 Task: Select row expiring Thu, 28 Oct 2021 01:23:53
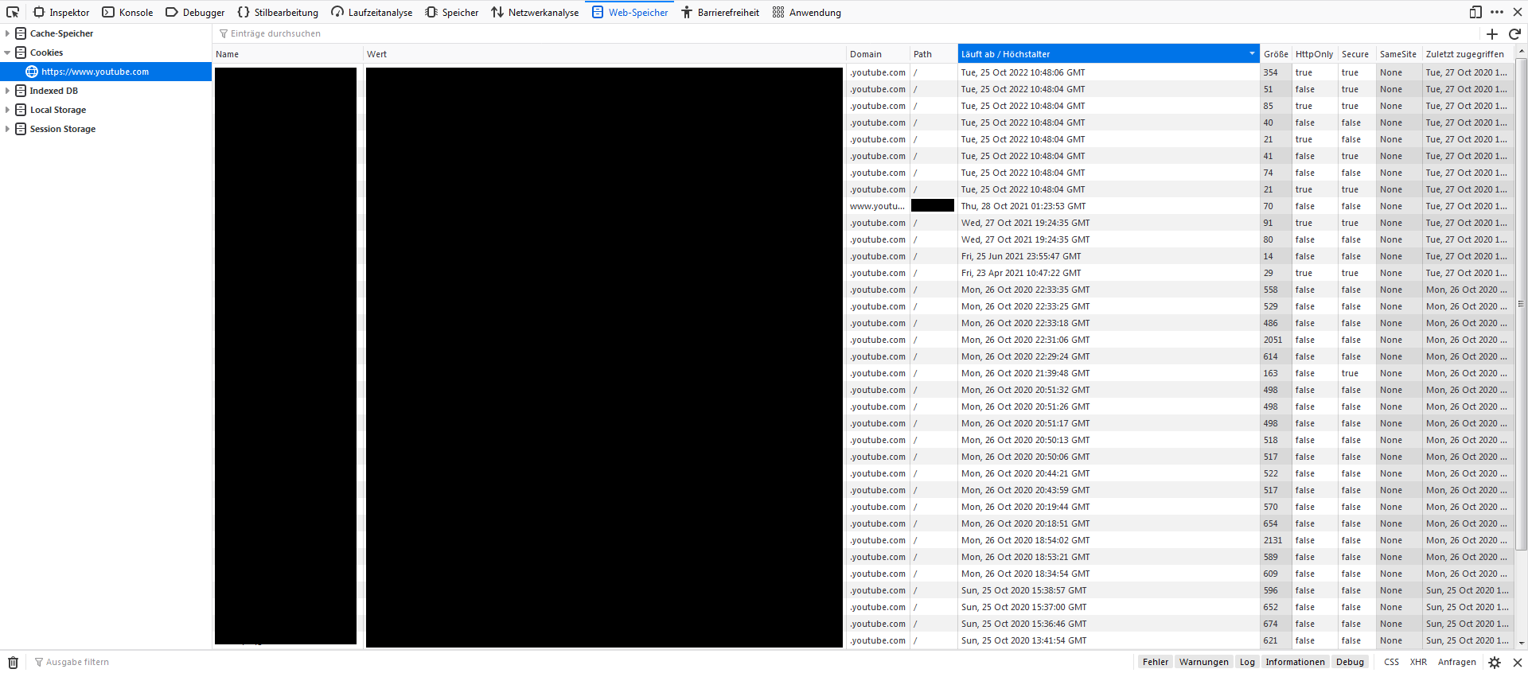click(862, 206)
